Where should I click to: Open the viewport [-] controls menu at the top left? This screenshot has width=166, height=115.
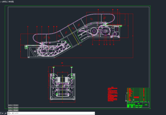1,2
